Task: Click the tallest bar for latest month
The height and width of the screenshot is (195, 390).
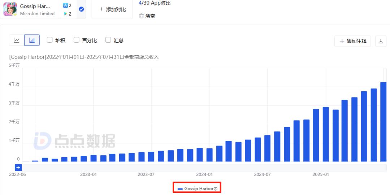Action: [x=383, y=122]
